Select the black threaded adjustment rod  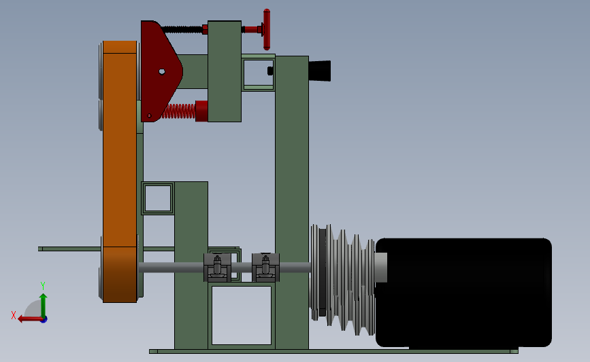[183, 29]
